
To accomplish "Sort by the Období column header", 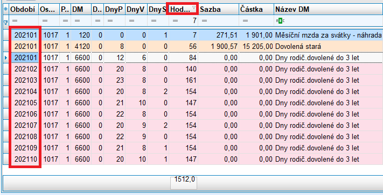I will pos(24,10).
